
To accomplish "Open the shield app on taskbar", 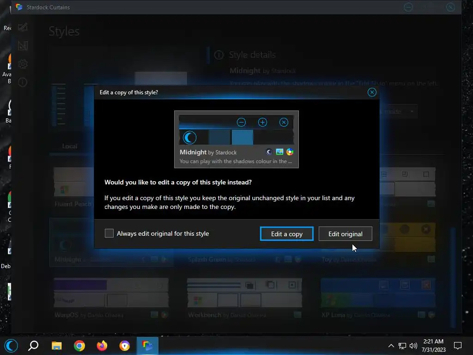I will coord(125,346).
